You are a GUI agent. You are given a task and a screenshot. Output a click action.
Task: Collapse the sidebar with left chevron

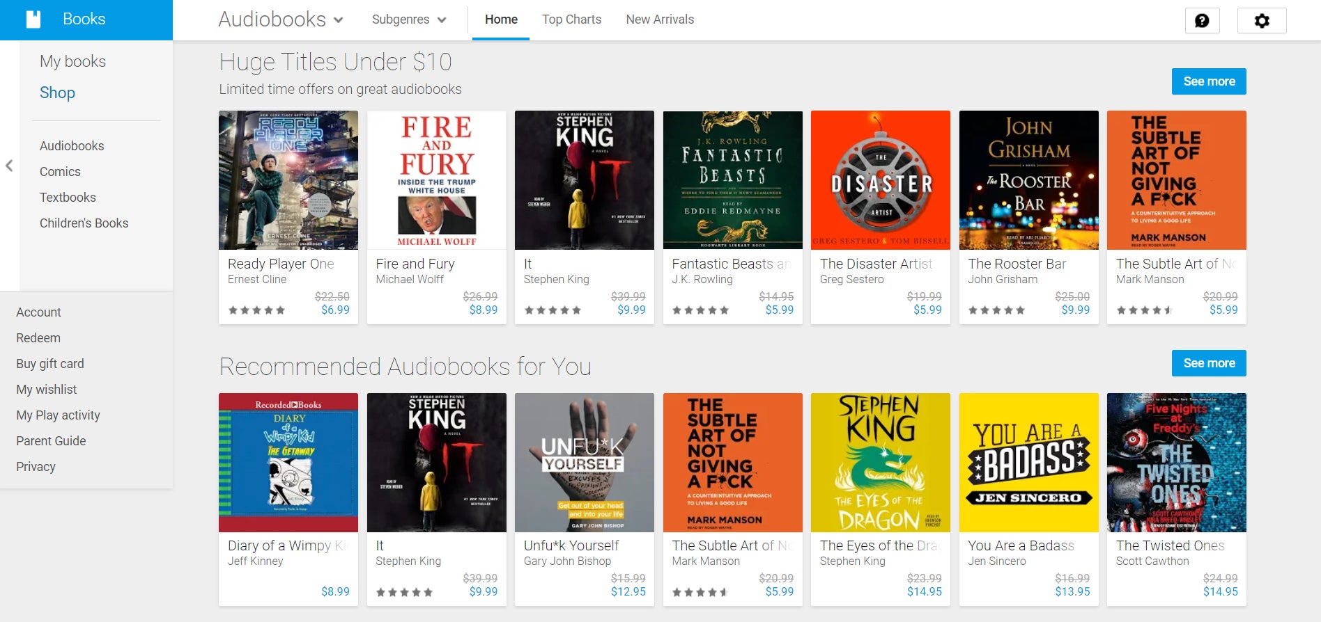click(x=9, y=166)
